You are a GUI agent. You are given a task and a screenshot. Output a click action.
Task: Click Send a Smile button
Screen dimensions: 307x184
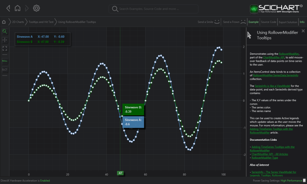coord(209,22)
